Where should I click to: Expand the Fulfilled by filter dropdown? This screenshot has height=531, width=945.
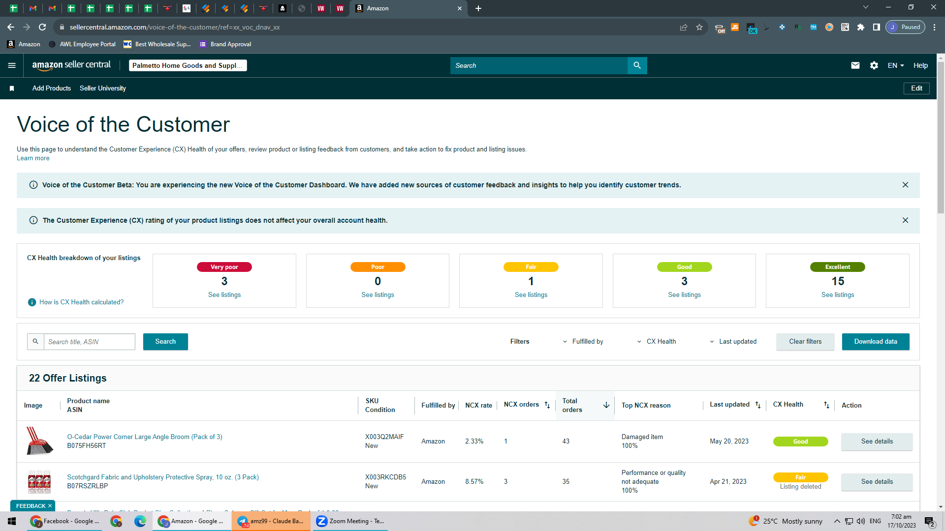point(583,342)
